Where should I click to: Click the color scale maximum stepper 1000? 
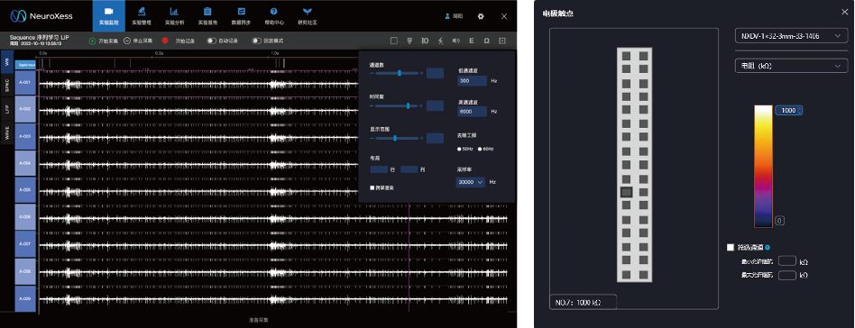click(x=788, y=110)
